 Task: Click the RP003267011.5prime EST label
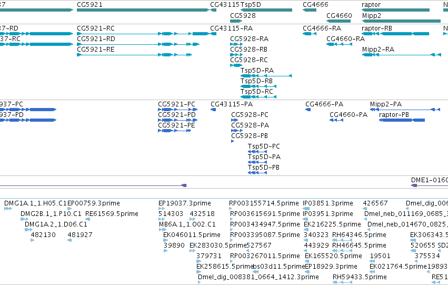(265, 257)
